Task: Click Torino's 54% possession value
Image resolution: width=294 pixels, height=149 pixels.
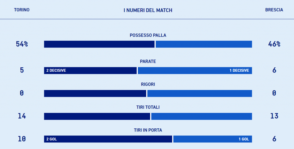Action: pos(22,44)
